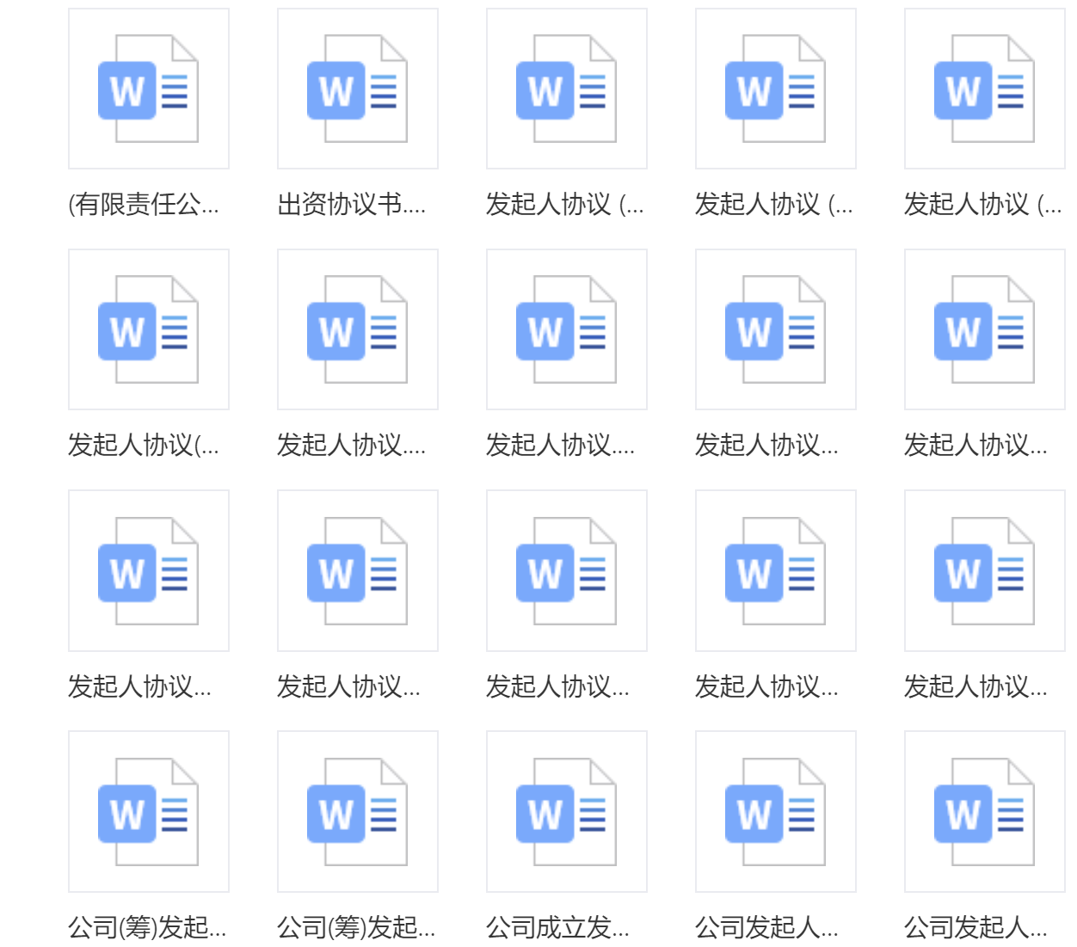This screenshot has width=1077, height=947.
Task: Select second 公司(筹)发起... document icon
Action: (x=357, y=811)
